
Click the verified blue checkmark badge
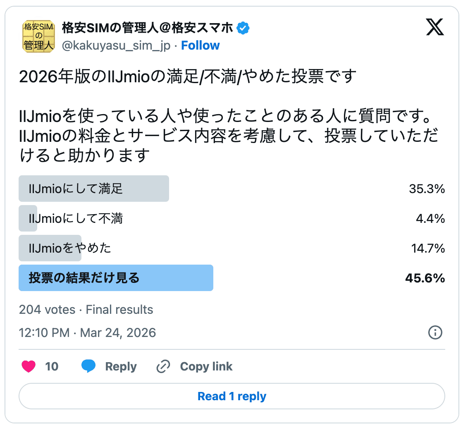(243, 28)
